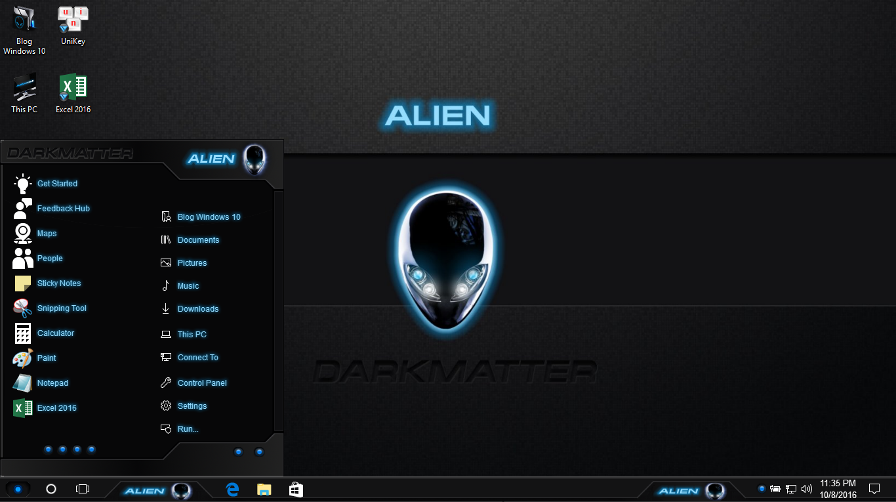This screenshot has height=502, width=896.
Task: Choose Connect To in the Start menu
Action: point(190,358)
